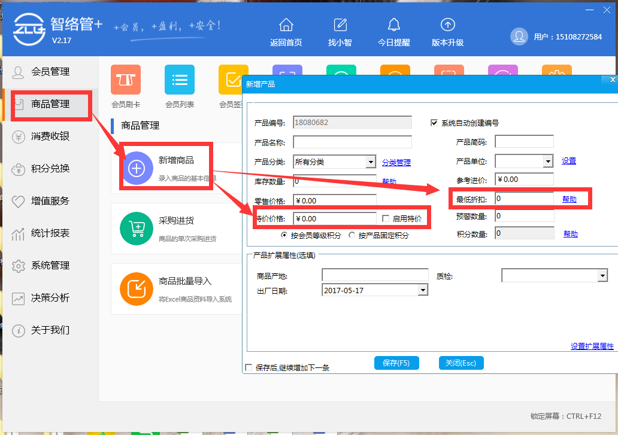Enable the 启用特价 special price checkbox
This screenshot has width=618, height=435.
coord(387,218)
